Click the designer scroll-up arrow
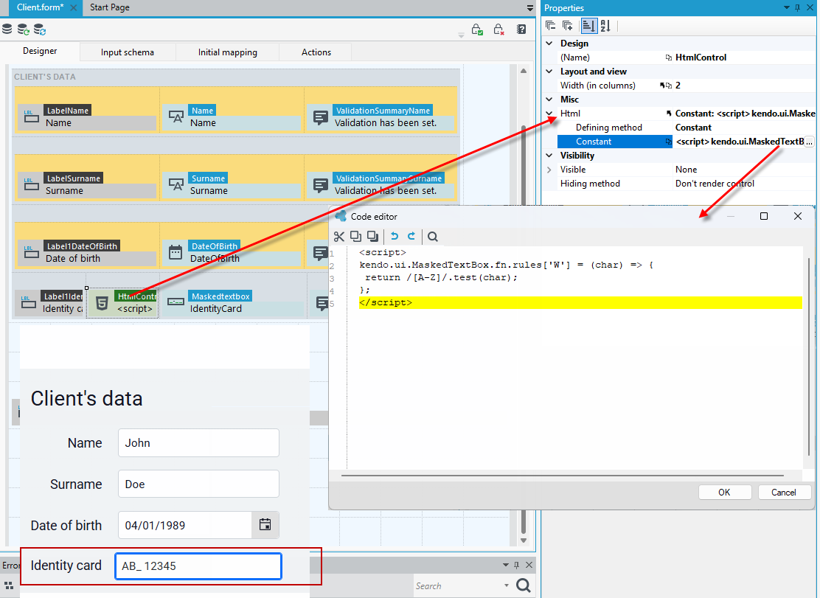Image resolution: width=820 pixels, height=598 pixels. [x=524, y=71]
